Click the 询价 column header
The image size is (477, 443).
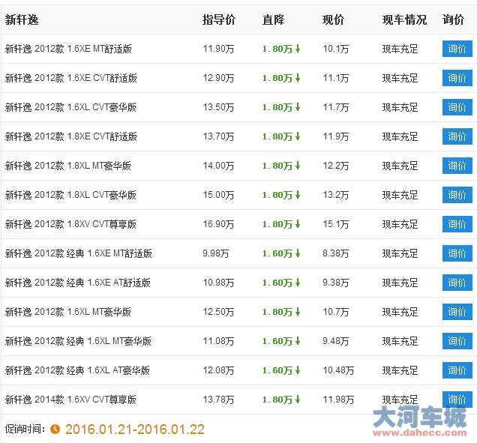tap(453, 19)
